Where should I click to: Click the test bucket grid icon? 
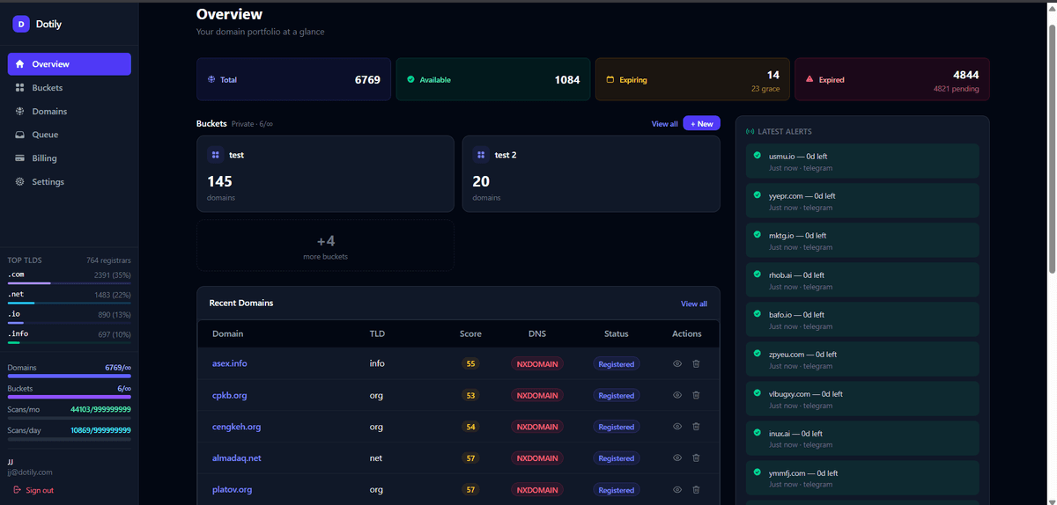215,155
